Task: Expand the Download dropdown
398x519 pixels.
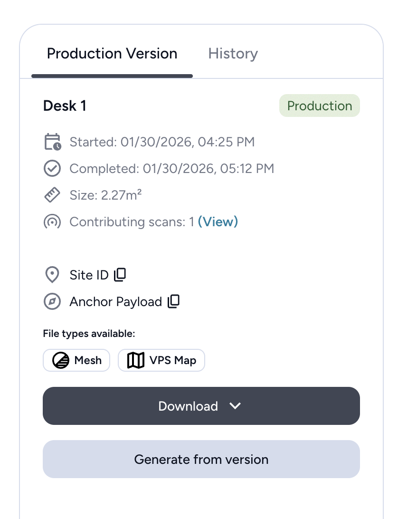Action: tap(201, 406)
